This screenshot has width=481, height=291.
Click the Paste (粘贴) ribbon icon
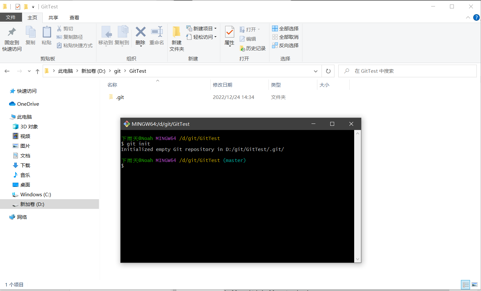pos(47,36)
